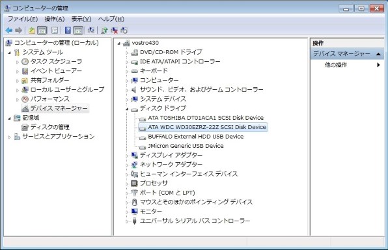Image resolution: width=388 pixels, height=250 pixels.
Task: Open Properties via the toolbar sheet icon
Action: pyautogui.click(x=55, y=31)
